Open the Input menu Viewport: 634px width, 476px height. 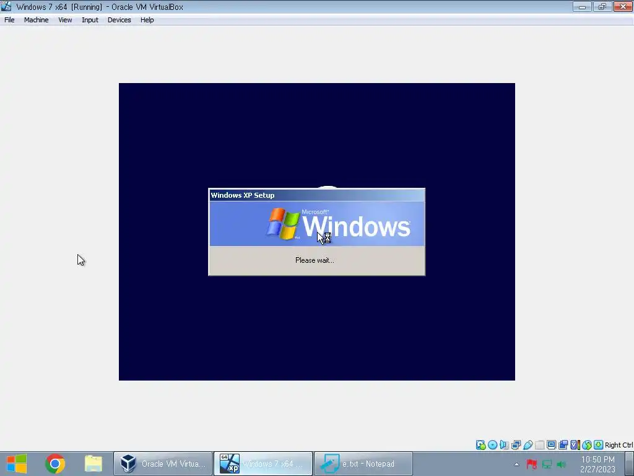coord(90,20)
